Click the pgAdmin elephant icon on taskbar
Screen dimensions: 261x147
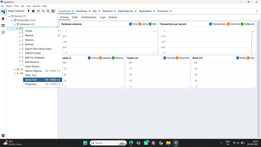(176, 143)
